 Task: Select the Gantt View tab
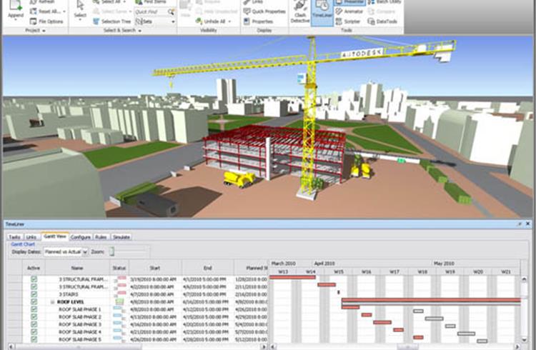[55, 236]
